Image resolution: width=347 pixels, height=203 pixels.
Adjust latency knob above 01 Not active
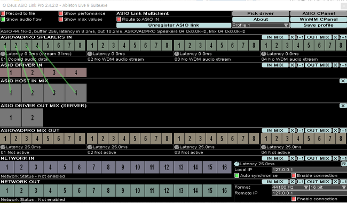3,147
